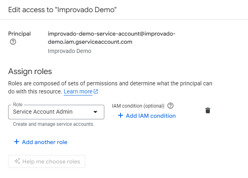
Task: Click 'Create and manage service accounts.' description
Action: coord(54,124)
